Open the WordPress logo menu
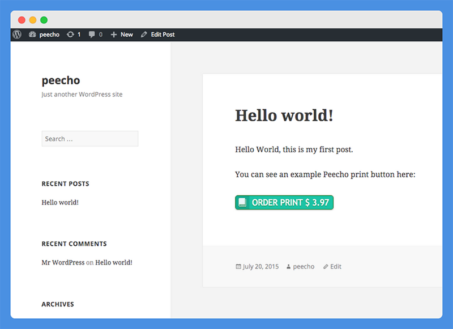The width and height of the screenshot is (453, 329). 17,35
